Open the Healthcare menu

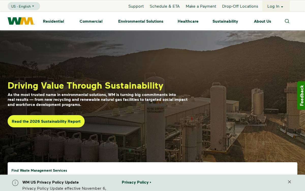click(188, 21)
